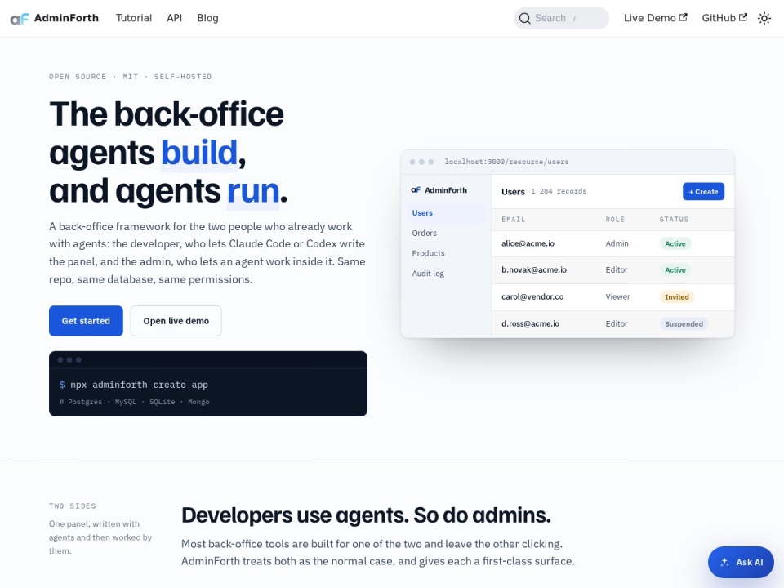Screen dimensions: 784x588
Task: Click the EMAIL column header
Action: point(514,220)
